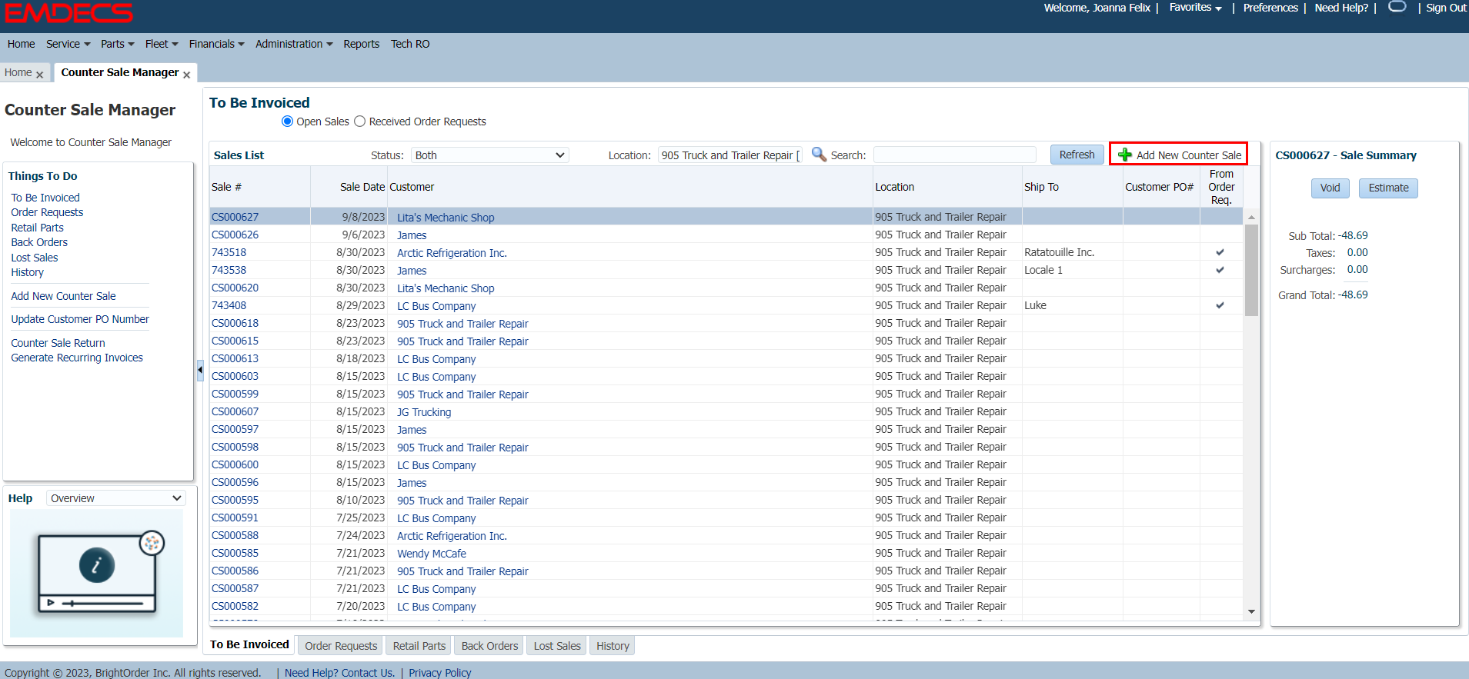Click the Refresh button
Viewport: 1469px width, 679px height.
[1077, 155]
